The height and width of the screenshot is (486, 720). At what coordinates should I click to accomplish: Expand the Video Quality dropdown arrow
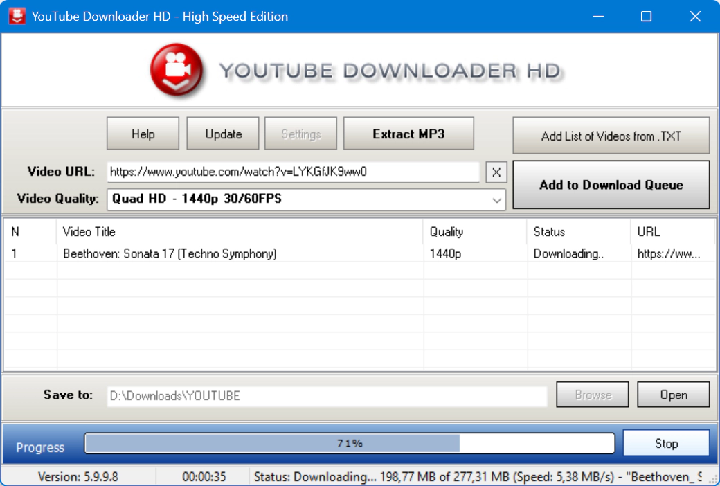tap(496, 200)
